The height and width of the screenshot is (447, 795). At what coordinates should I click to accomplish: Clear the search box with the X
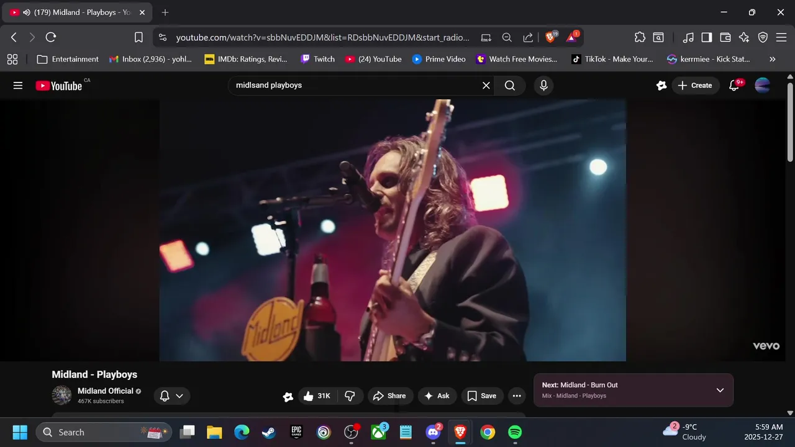[486, 86]
